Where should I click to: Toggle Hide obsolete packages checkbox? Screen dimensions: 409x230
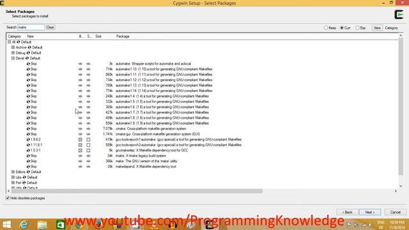click(8, 198)
